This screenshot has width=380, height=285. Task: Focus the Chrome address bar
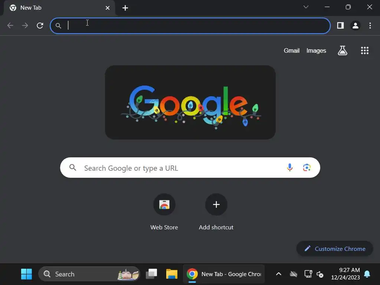tap(190, 26)
